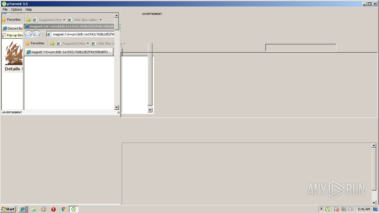Viewport: 379px width, 213px height.
Task: Click the scroll down arrow of the middle narrow pane
Action: [x=150, y=110]
